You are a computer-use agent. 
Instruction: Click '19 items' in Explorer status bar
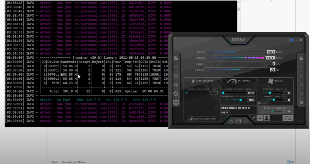tap(54, 162)
